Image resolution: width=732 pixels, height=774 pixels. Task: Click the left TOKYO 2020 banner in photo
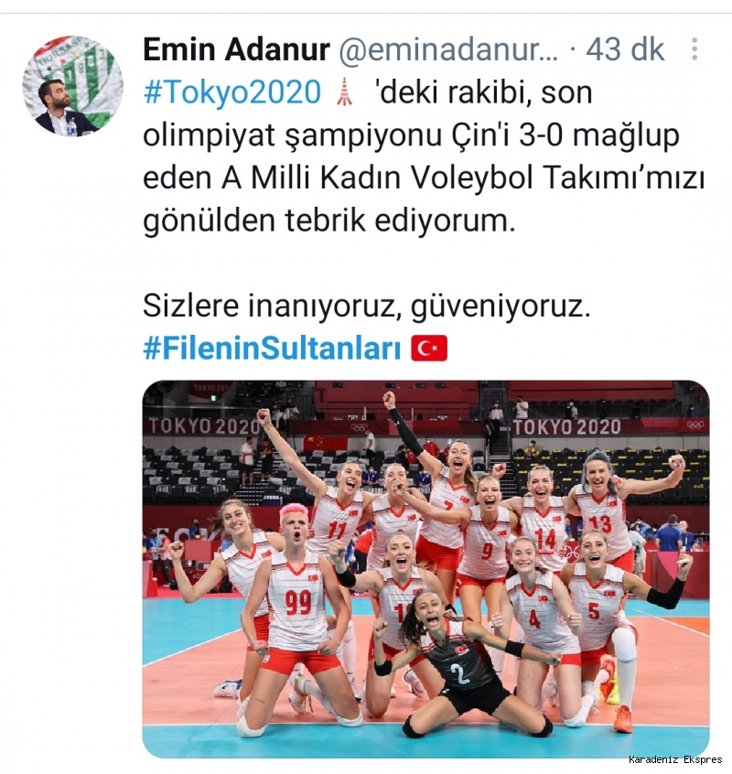(x=204, y=426)
